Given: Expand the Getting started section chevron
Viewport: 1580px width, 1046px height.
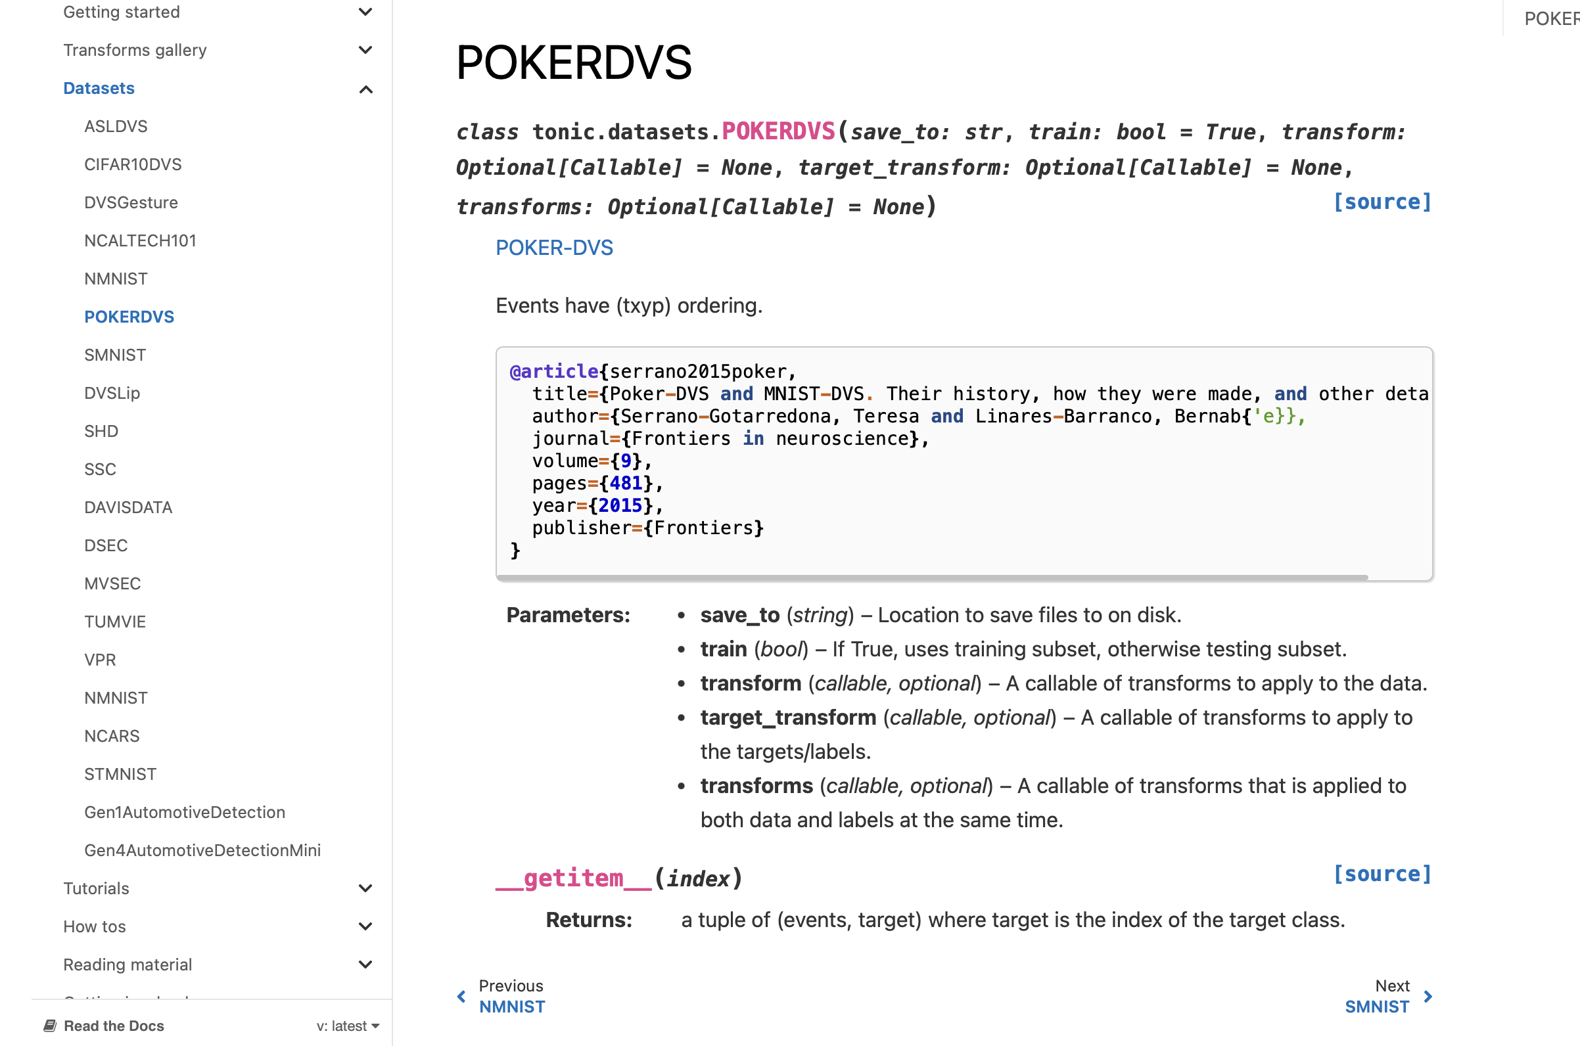Looking at the screenshot, I should 365,12.
